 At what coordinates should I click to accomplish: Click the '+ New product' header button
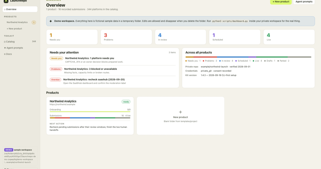[281, 2]
